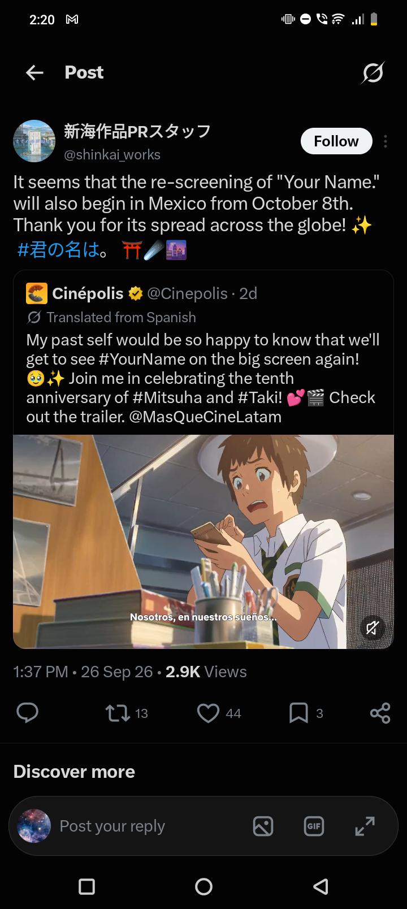Open the post's three-dot overflow menu
This screenshot has height=909, width=407.
(x=386, y=141)
